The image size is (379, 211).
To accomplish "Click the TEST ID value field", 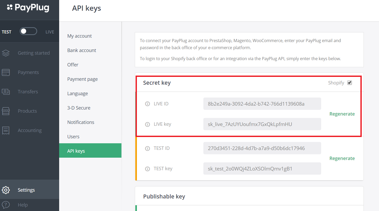I will point(262,148).
